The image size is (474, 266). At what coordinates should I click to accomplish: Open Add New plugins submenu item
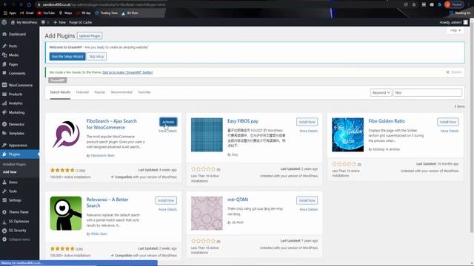10,172
